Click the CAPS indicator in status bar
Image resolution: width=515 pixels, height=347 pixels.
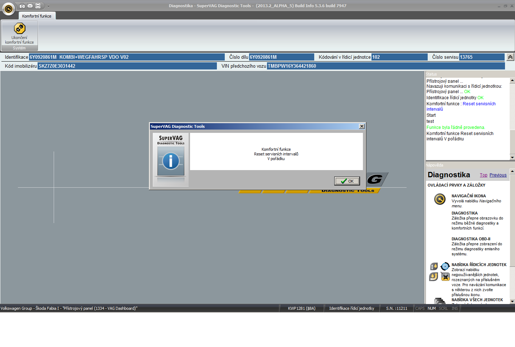(x=420, y=308)
